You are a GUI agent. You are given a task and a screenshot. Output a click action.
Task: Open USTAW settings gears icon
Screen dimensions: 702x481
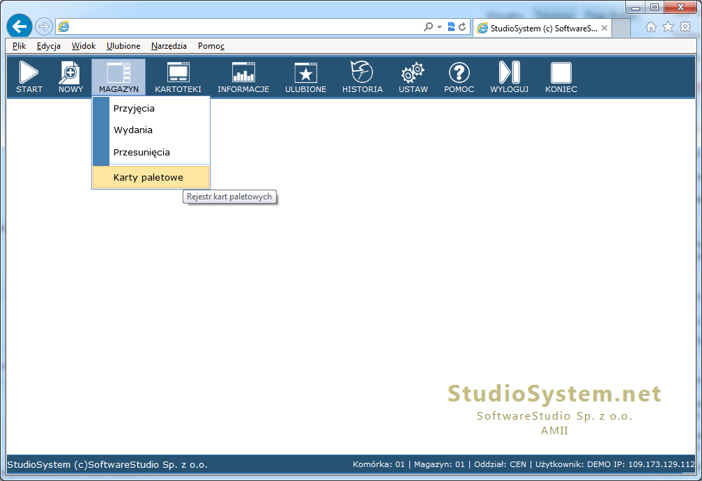(413, 77)
